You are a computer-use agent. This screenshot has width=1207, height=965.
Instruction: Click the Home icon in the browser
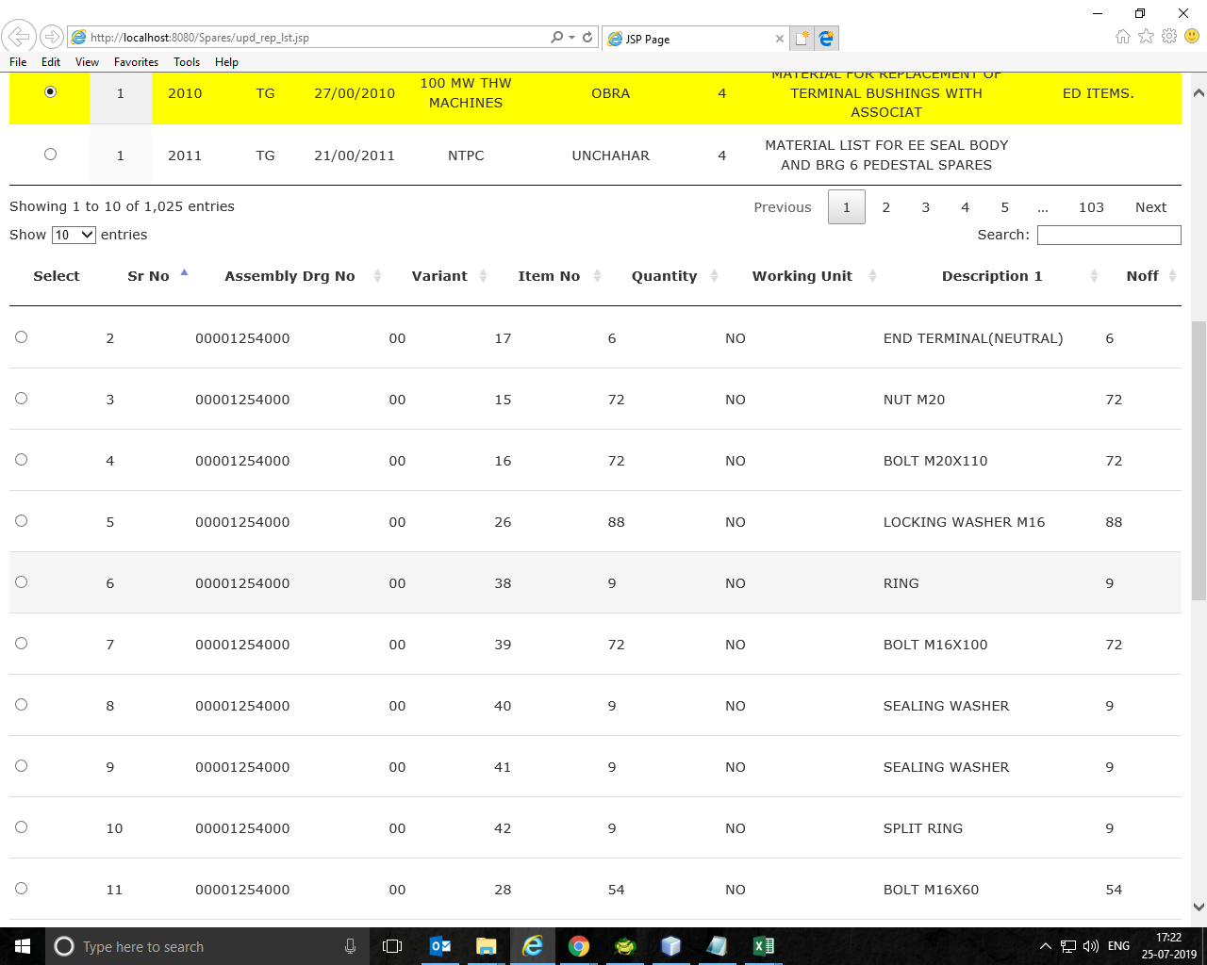coord(1122,36)
